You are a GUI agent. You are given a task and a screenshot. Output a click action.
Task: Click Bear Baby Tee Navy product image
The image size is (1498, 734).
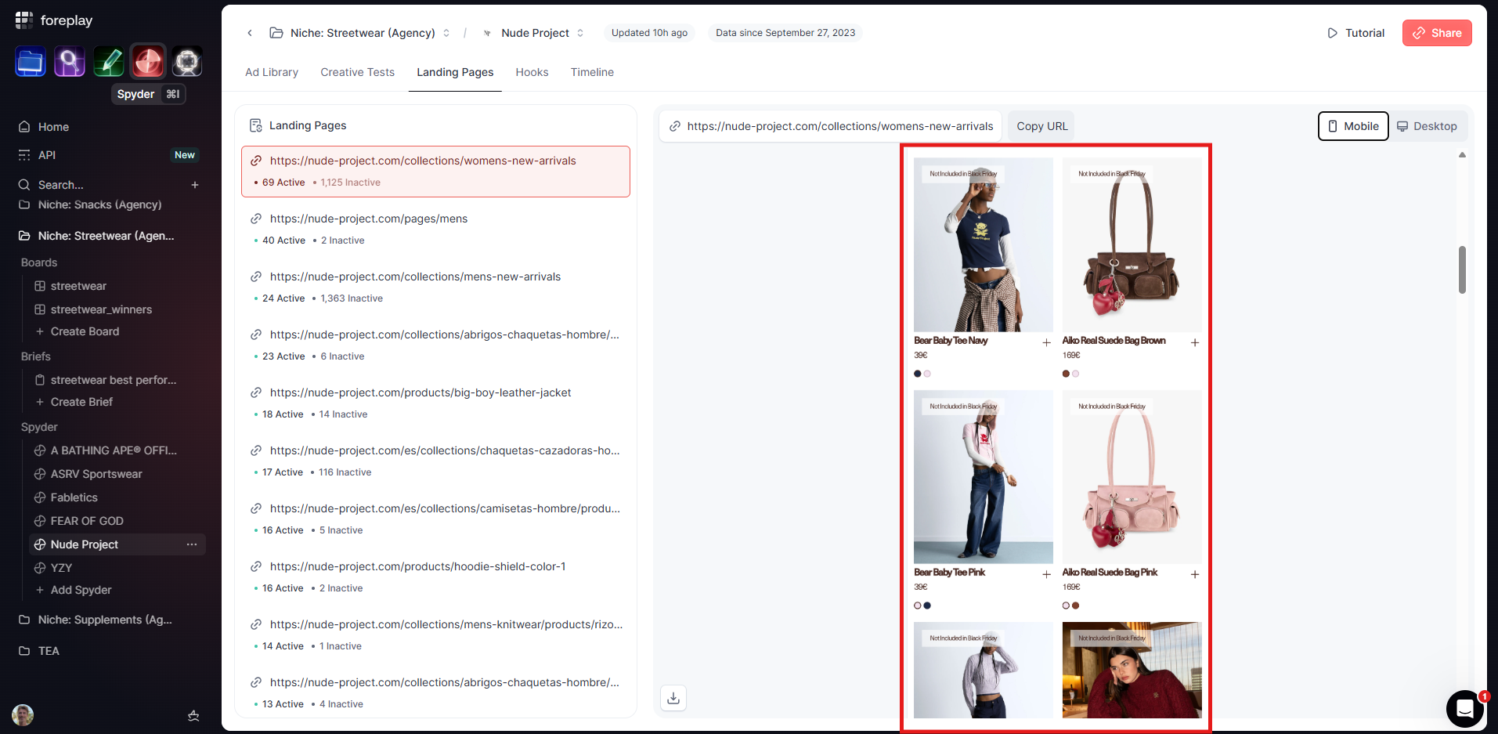(x=984, y=244)
